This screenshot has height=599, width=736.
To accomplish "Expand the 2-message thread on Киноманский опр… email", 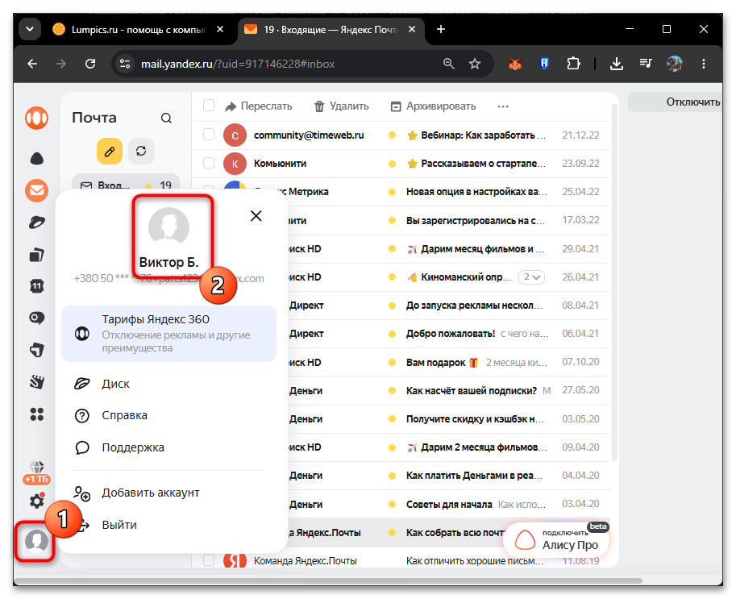I will [531, 277].
